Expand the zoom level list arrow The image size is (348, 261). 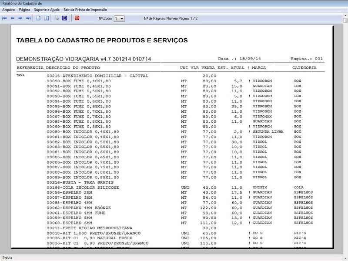121,18
